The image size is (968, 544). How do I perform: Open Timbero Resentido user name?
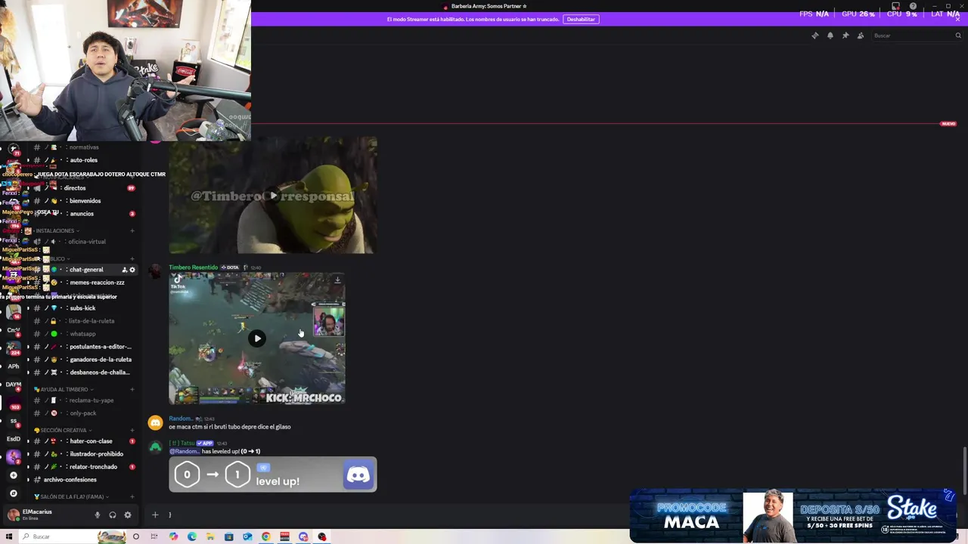193,267
